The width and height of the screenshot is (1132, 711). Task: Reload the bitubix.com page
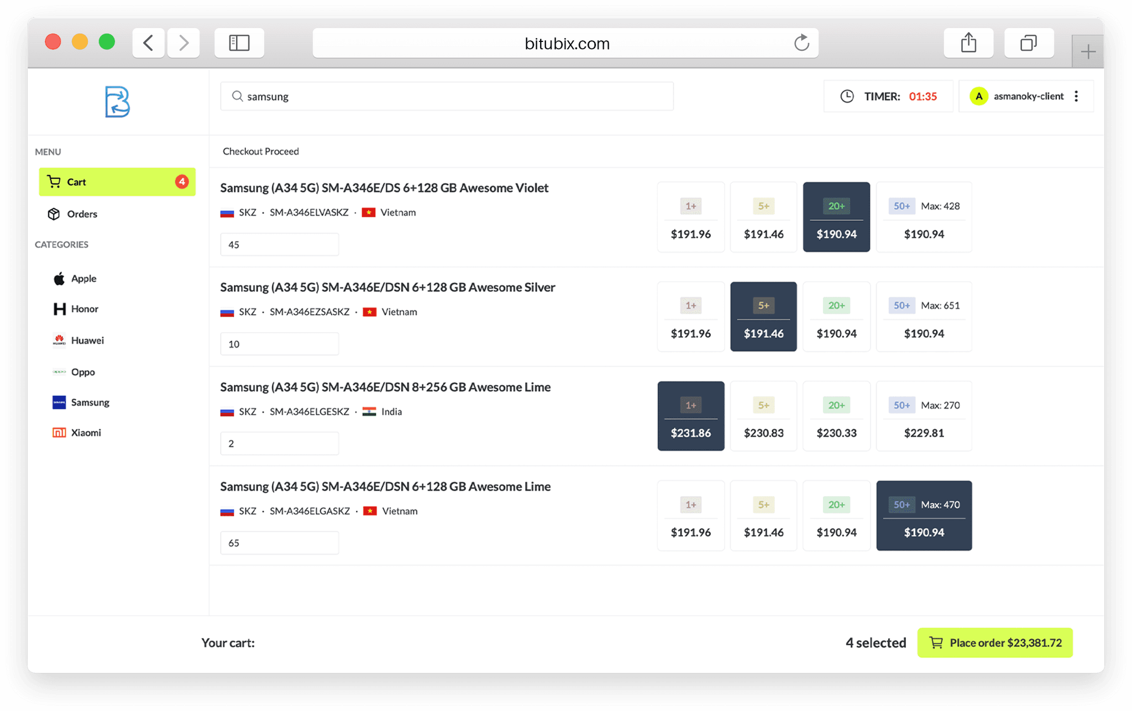[x=801, y=43]
